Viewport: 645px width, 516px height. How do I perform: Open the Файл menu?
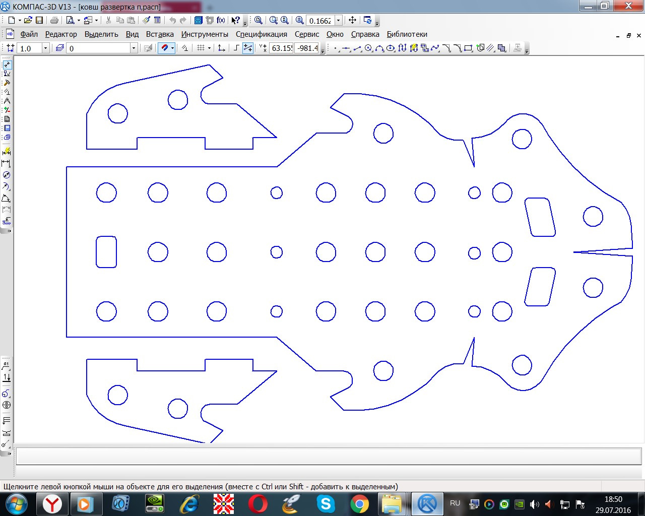29,34
